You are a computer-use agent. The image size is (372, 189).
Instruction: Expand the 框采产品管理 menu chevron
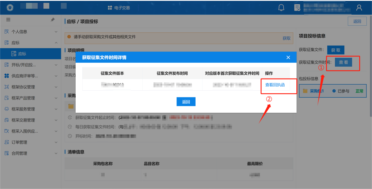point(56,98)
